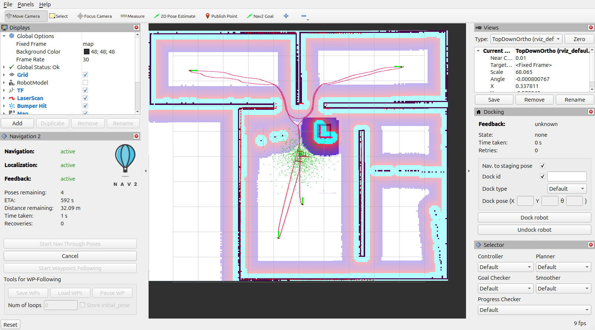
Task: Enable the RobotModel display checkbox
Action: point(85,82)
